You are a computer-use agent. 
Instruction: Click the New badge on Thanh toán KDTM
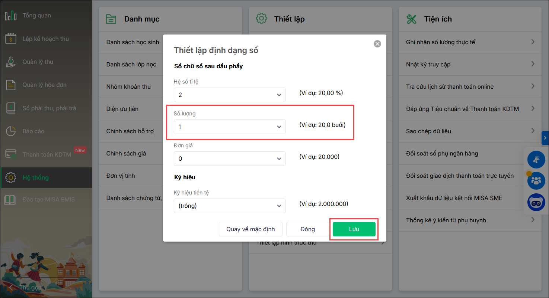click(80, 150)
